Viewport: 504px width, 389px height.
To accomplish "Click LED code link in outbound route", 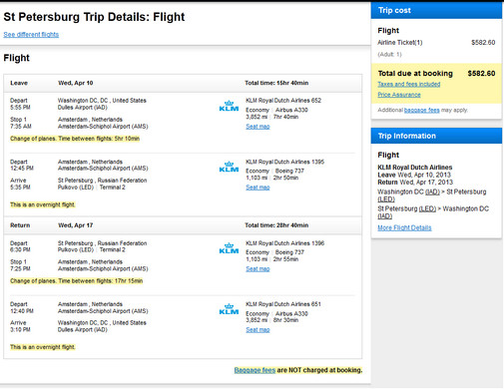I will click(x=386, y=199).
